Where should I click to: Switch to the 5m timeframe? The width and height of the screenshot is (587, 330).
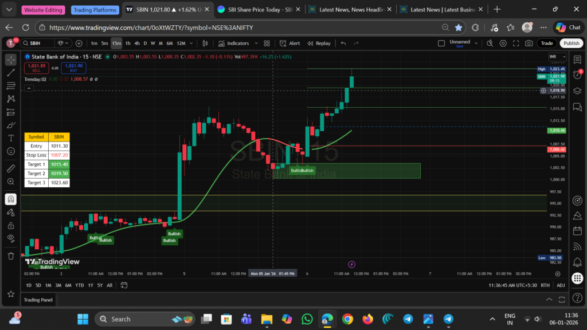click(x=104, y=44)
